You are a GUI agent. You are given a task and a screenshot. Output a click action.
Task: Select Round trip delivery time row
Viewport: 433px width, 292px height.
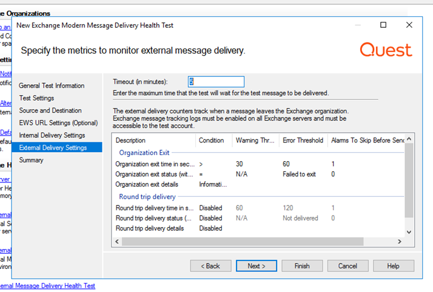pyautogui.click(x=258, y=208)
